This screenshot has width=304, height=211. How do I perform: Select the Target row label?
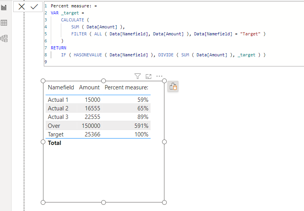click(56, 134)
